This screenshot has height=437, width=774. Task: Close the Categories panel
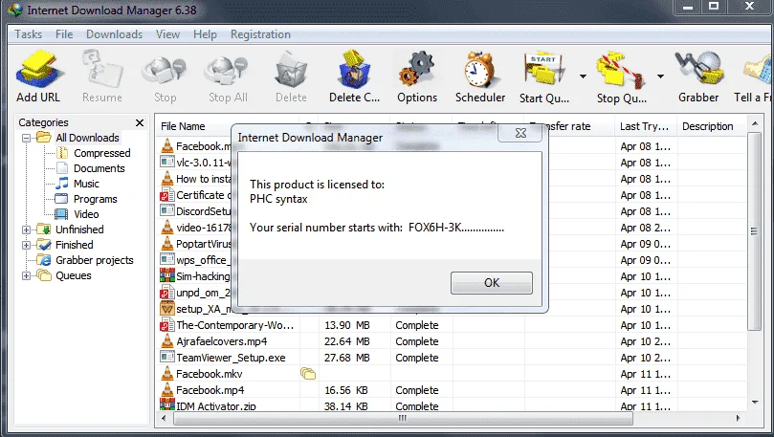(140, 122)
